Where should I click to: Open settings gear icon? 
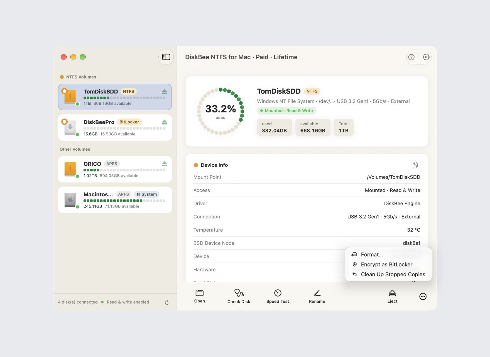click(x=426, y=57)
